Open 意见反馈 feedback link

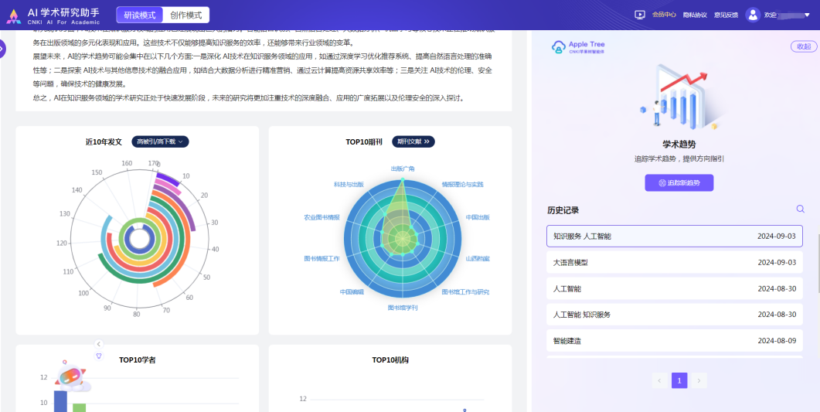[x=726, y=15]
